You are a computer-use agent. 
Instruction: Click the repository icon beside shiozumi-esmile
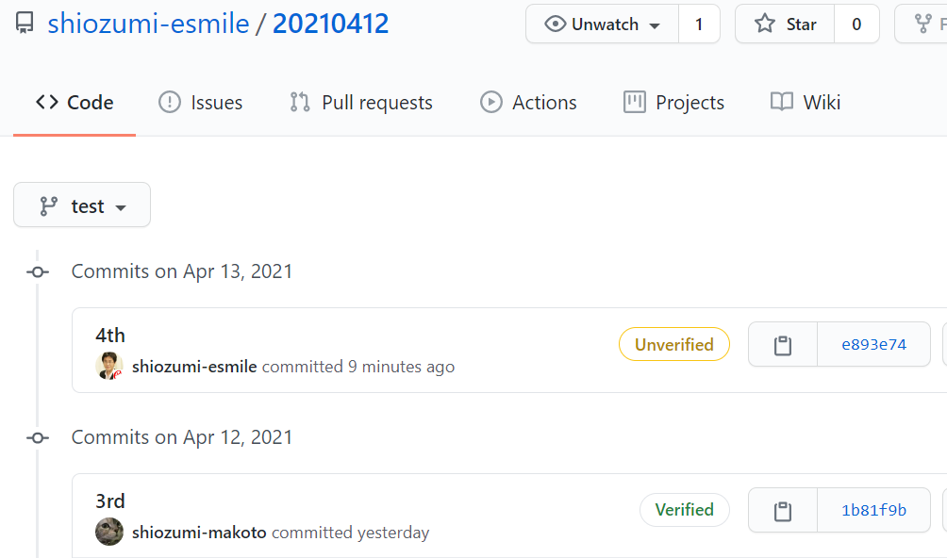[25, 24]
